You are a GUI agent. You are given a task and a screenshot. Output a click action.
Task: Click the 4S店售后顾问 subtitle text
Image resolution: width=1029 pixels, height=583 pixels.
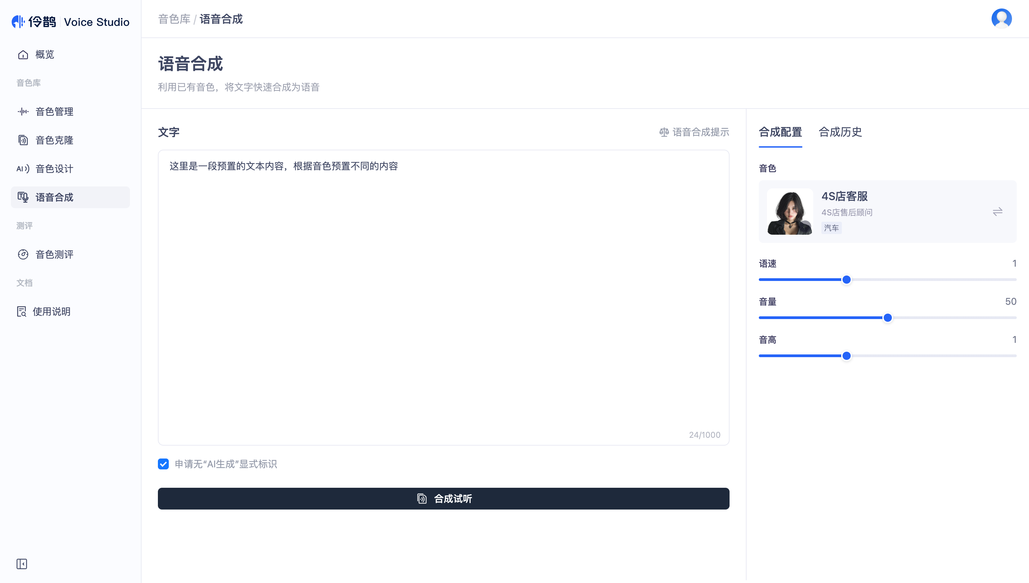pos(847,212)
